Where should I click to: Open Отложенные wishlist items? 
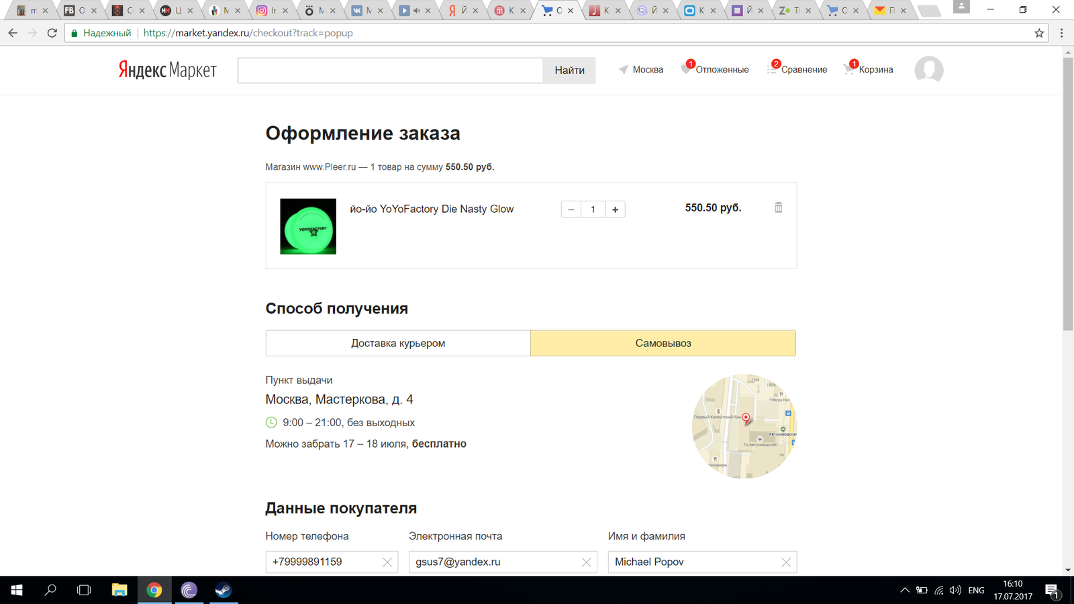(715, 69)
